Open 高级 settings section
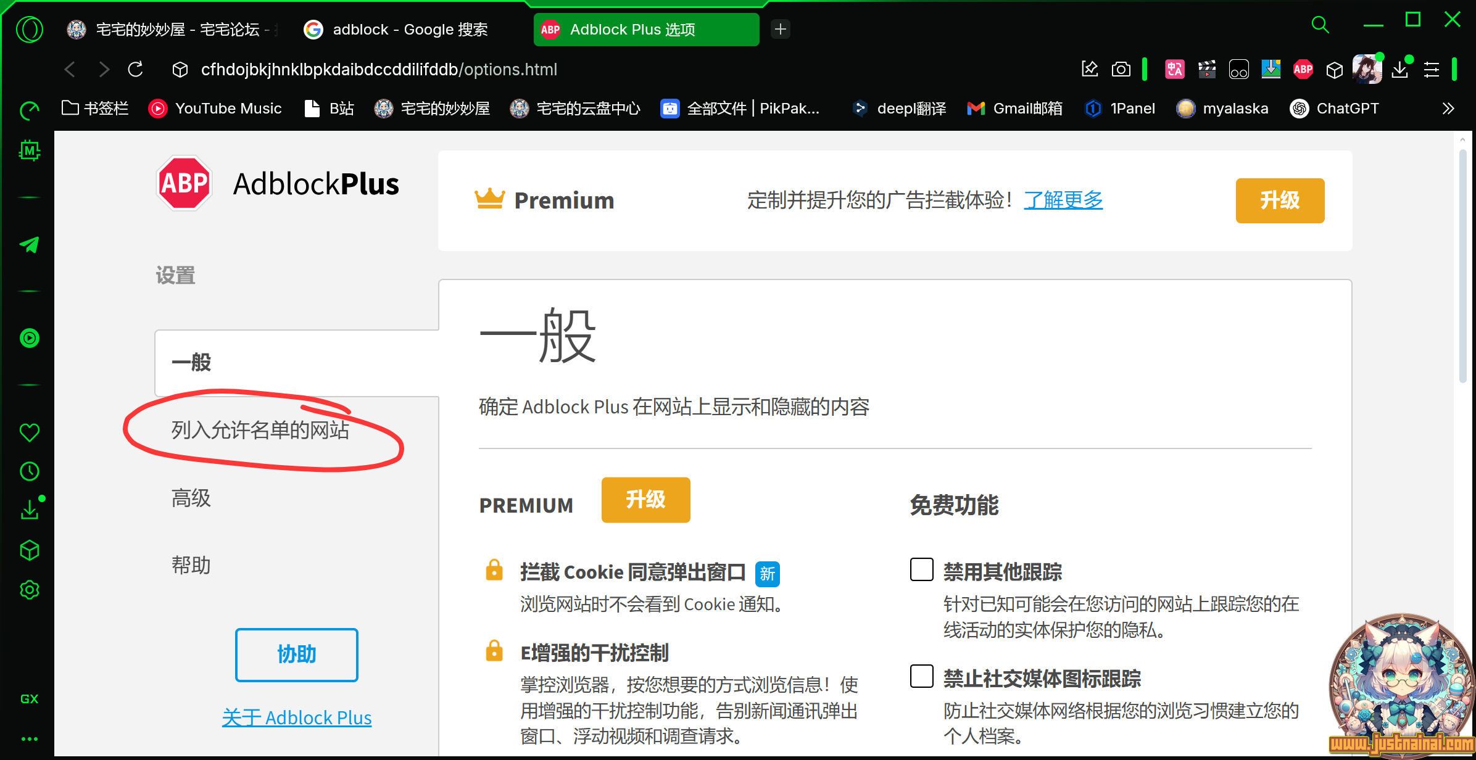Viewport: 1476px width, 760px height. (x=191, y=497)
